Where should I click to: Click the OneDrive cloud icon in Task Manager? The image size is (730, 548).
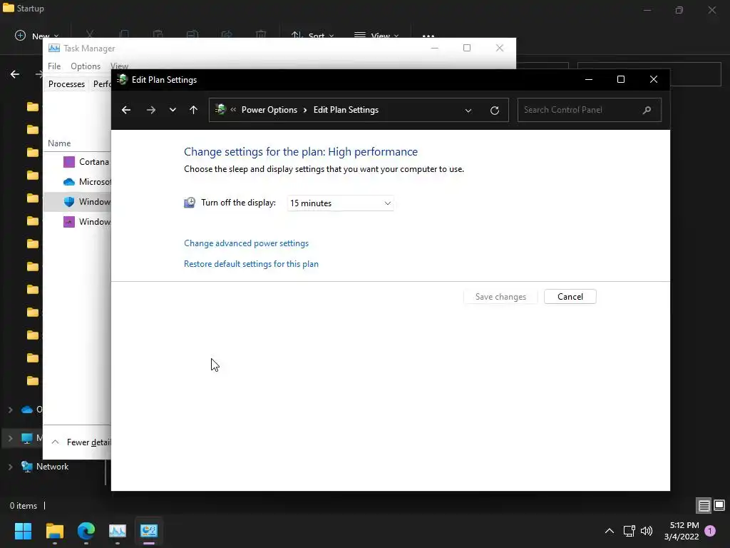pos(69,182)
